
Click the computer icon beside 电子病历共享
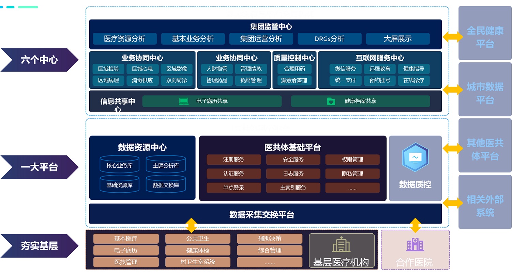coord(184,101)
